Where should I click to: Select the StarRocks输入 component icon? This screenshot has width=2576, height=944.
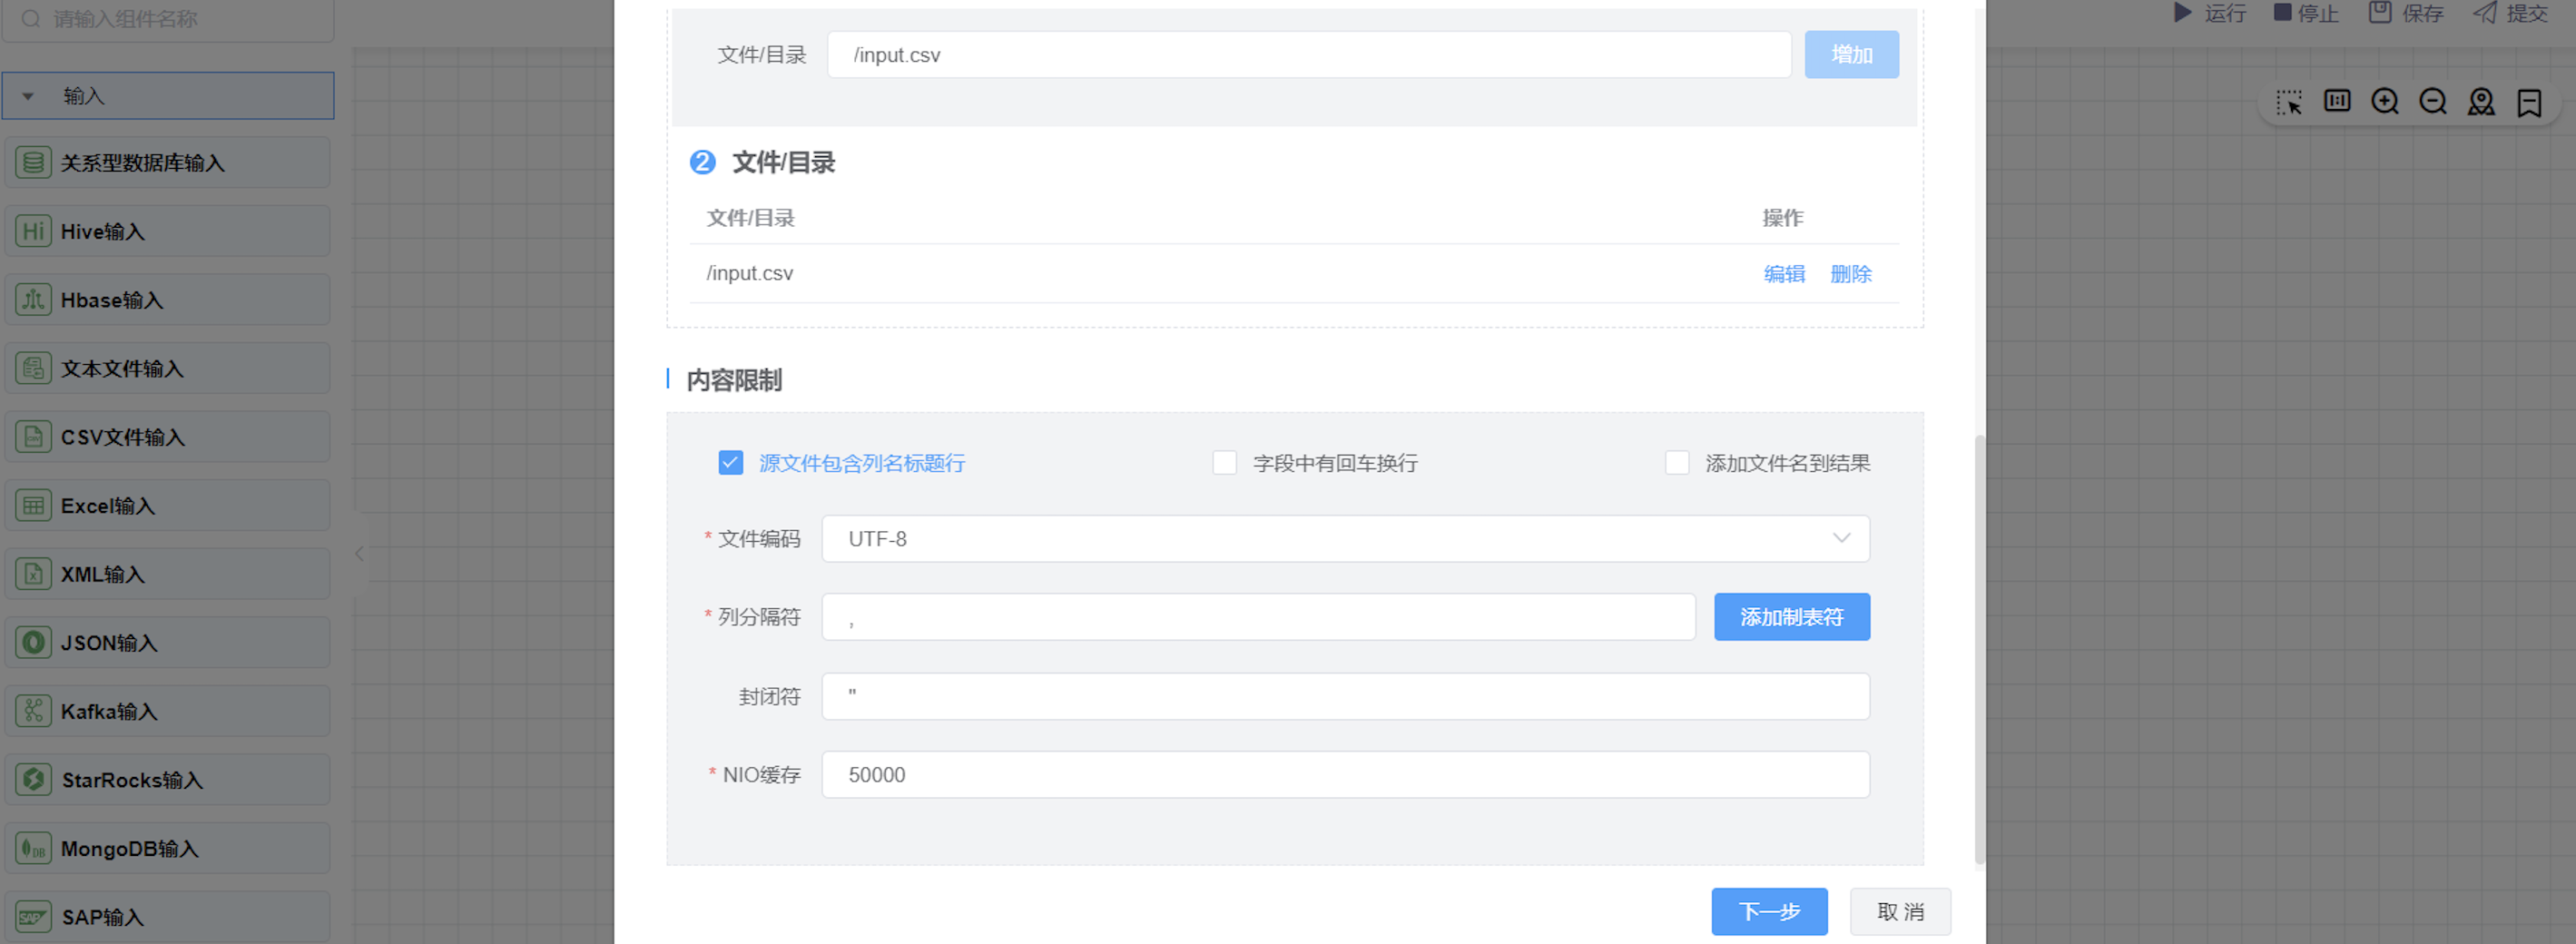[x=33, y=779]
